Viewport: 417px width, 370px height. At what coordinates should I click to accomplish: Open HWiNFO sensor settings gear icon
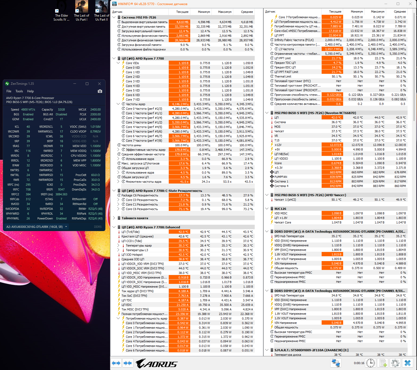click(x=395, y=363)
